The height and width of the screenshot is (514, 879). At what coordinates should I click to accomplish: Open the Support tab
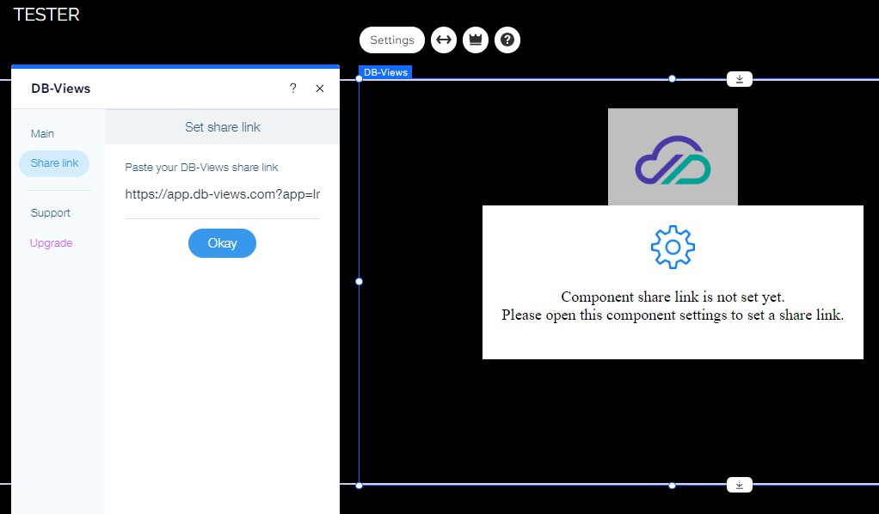pos(51,213)
